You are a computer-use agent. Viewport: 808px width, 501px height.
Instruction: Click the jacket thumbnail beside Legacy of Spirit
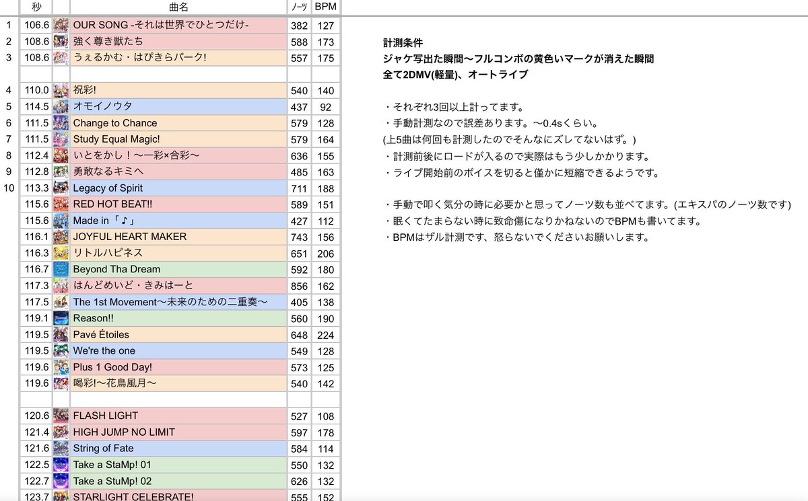[61, 188]
